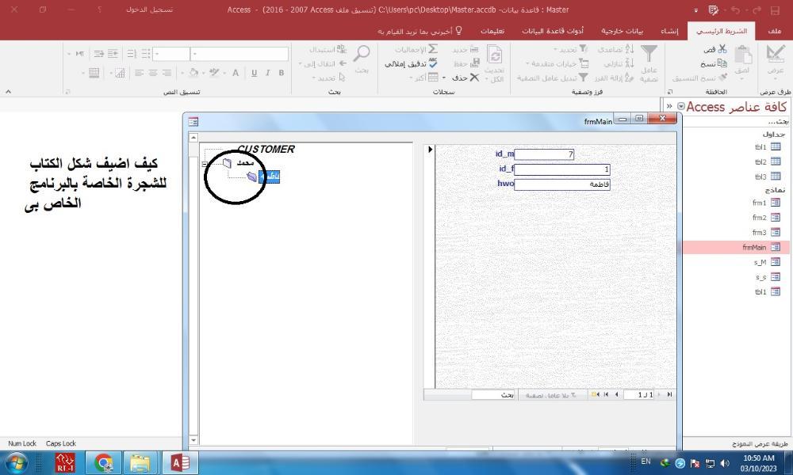This screenshot has width=793, height=475.
Task: Click the record navigator بحث search box
Action: (x=493, y=395)
